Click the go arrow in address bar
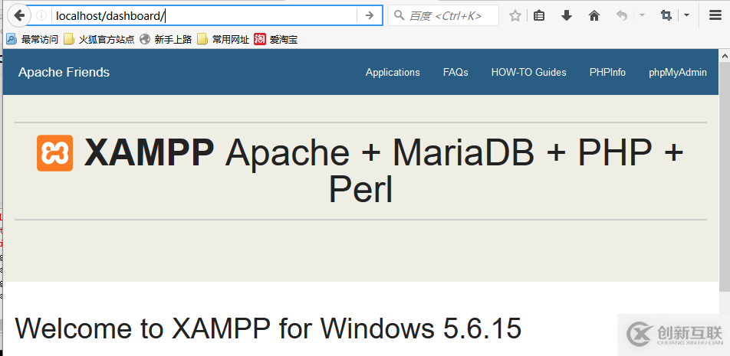The height and width of the screenshot is (356, 730). click(x=370, y=15)
